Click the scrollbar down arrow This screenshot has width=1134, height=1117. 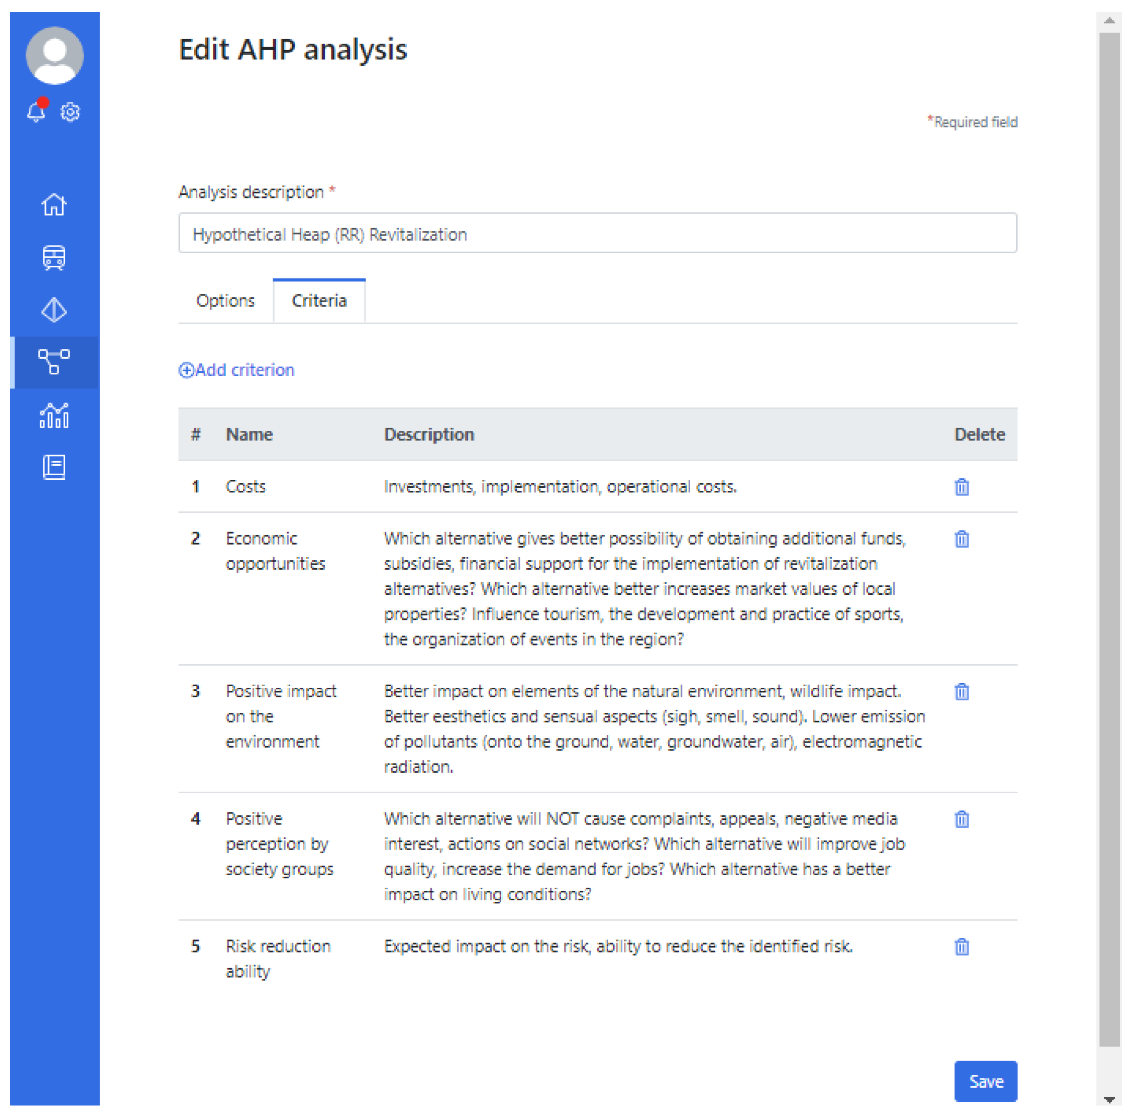[1109, 1100]
